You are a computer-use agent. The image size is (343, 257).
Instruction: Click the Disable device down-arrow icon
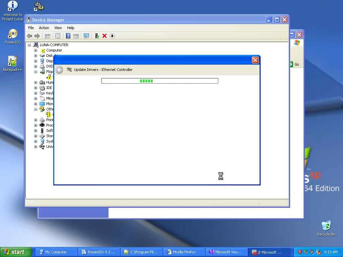click(x=112, y=36)
